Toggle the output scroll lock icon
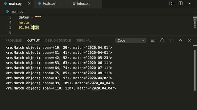The width and height of the screenshot is (197, 110). [x=162, y=40]
